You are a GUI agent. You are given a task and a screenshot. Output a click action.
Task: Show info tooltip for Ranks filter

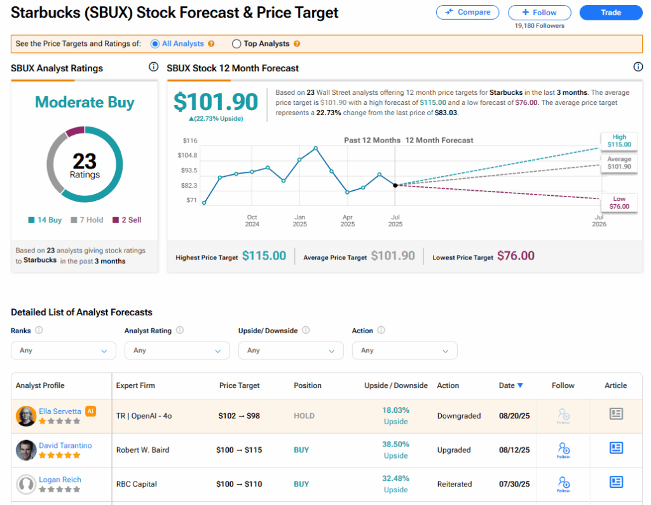(39, 330)
